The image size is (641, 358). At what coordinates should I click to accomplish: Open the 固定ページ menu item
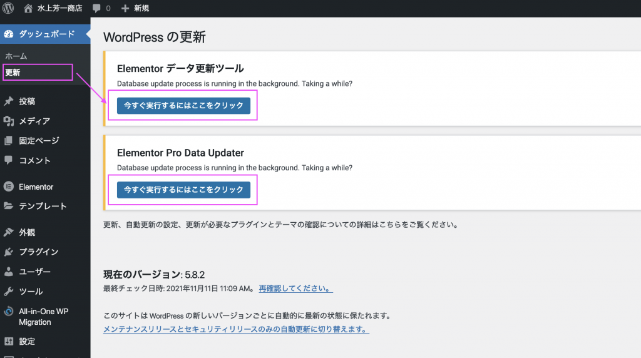tap(39, 141)
